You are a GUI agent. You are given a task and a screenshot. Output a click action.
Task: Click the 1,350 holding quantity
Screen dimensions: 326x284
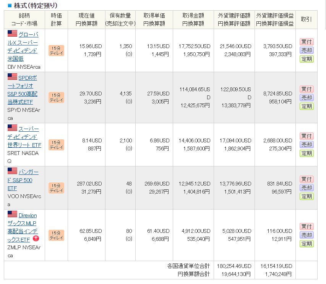pos(126,46)
